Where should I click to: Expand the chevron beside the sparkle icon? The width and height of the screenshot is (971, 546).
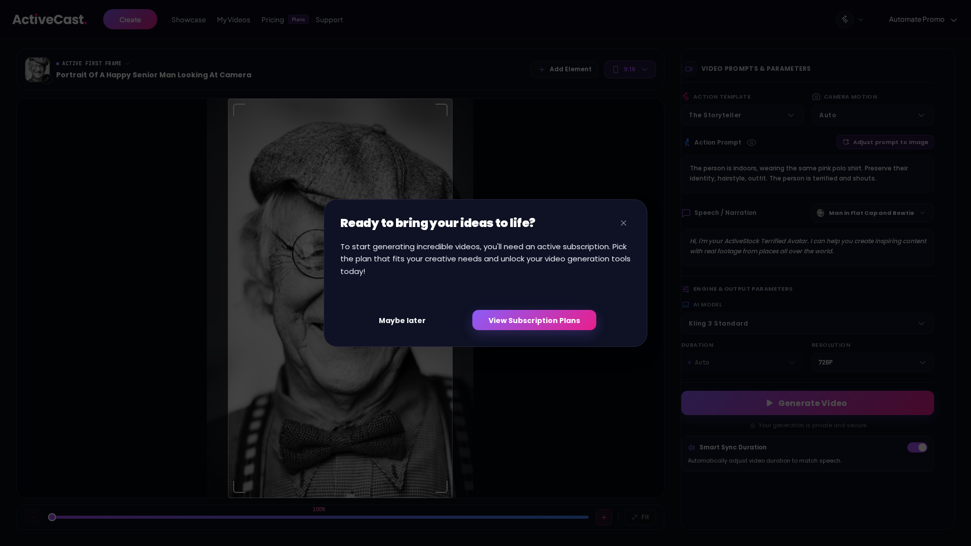click(861, 20)
